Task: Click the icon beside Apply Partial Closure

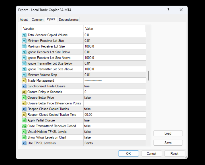Action: pyautogui.click(x=24, y=120)
